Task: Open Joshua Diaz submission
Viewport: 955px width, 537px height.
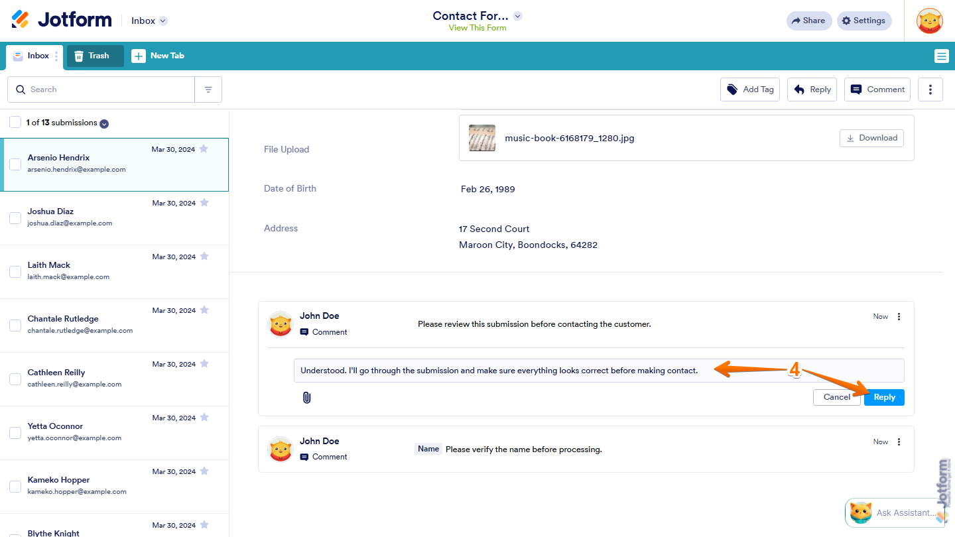Action: (114, 218)
